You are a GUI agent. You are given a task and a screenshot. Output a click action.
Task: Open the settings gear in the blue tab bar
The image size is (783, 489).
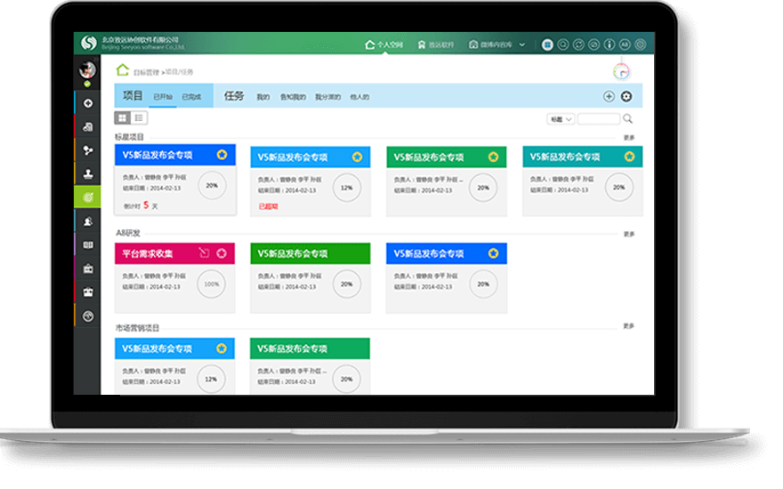point(626,96)
